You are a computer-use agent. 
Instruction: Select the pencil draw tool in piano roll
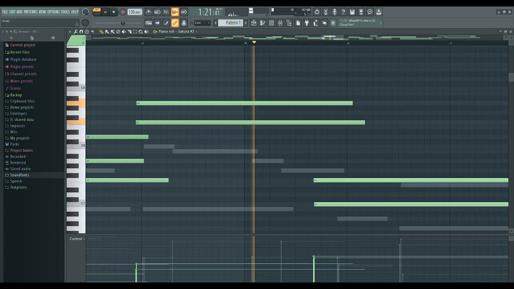(101, 32)
